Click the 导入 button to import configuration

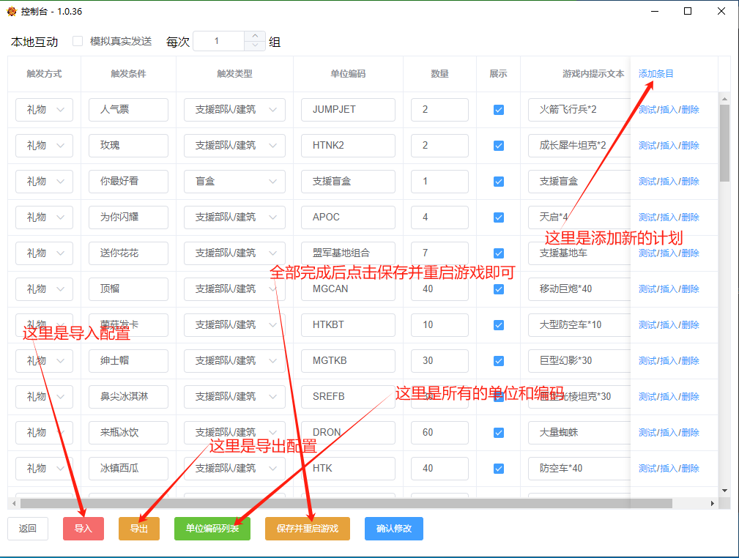[x=83, y=528]
